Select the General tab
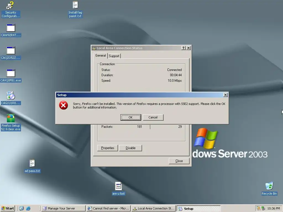283x212 pixels. click(x=101, y=55)
